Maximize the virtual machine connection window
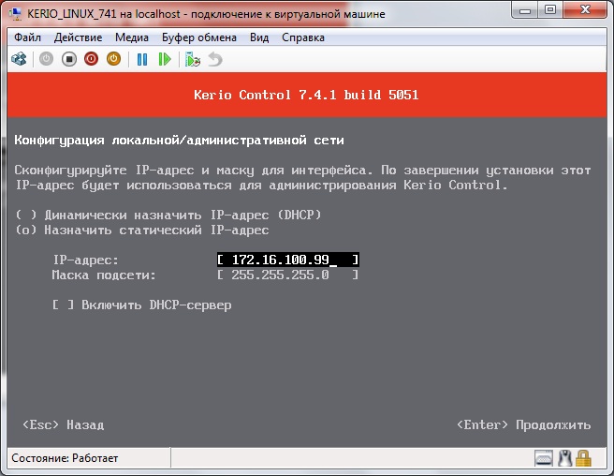Viewport: 614px width, 476px height. point(550,10)
